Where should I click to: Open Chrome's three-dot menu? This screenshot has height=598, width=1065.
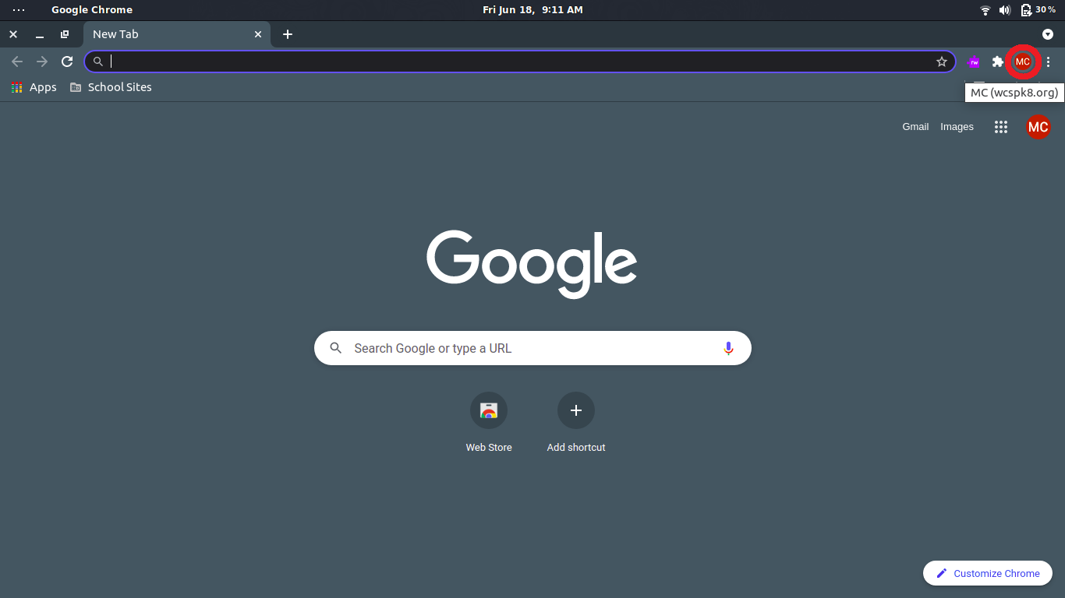(x=1048, y=62)
